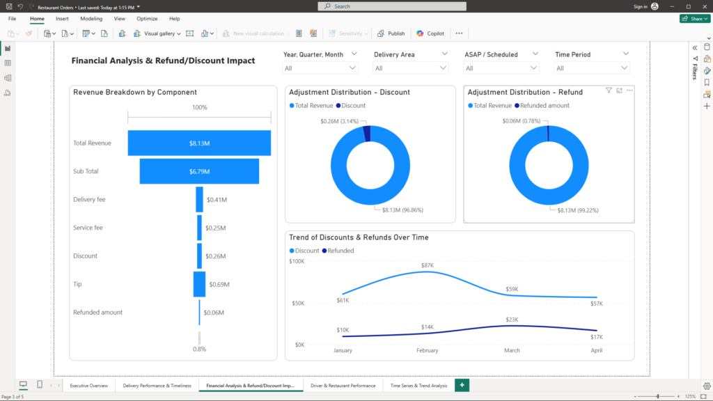Open the Bookmarks pane icon

tap(707, 82)
